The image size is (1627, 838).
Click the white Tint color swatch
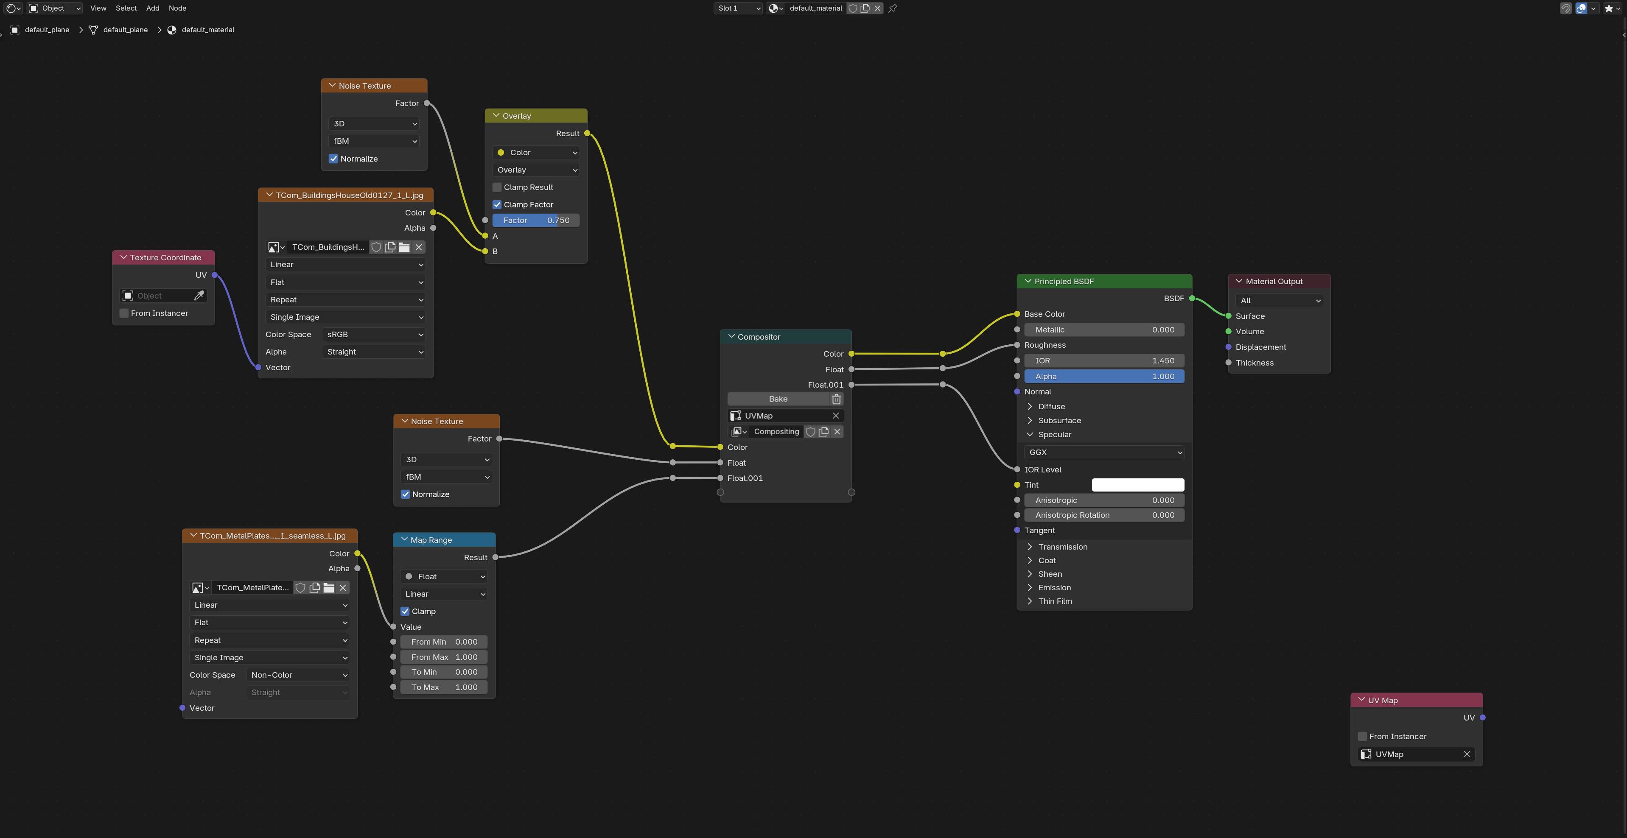pyautogui.click(x=1137, y=485)
